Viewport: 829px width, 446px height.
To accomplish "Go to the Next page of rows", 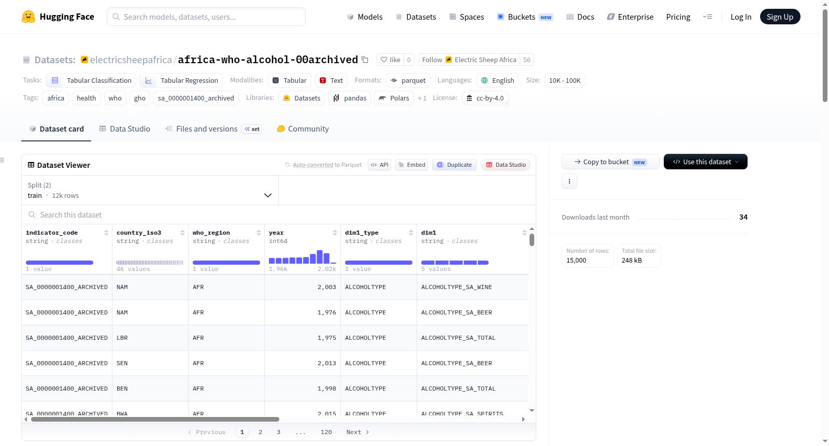I will [358, 432].
